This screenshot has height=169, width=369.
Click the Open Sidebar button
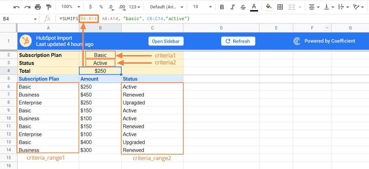point(166,41)
